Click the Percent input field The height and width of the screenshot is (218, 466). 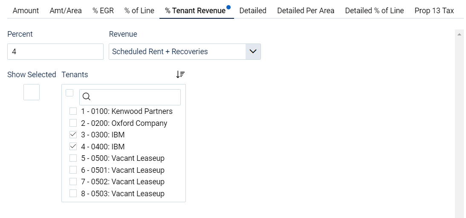[x=55, y=52]
